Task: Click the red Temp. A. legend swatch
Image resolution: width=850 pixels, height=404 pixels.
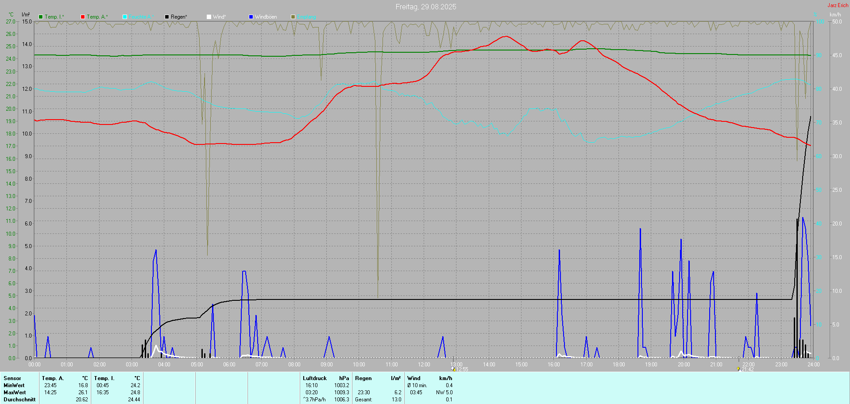Action: tap(83, 17)
